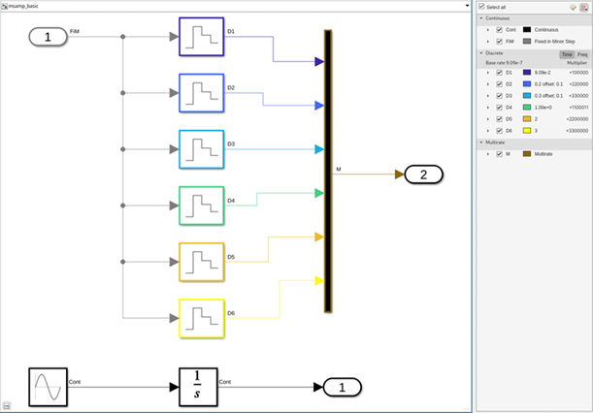Screen dimensions: 593x413
Task: Click the D1 rate transition block
Action: [x=202, y=38]
